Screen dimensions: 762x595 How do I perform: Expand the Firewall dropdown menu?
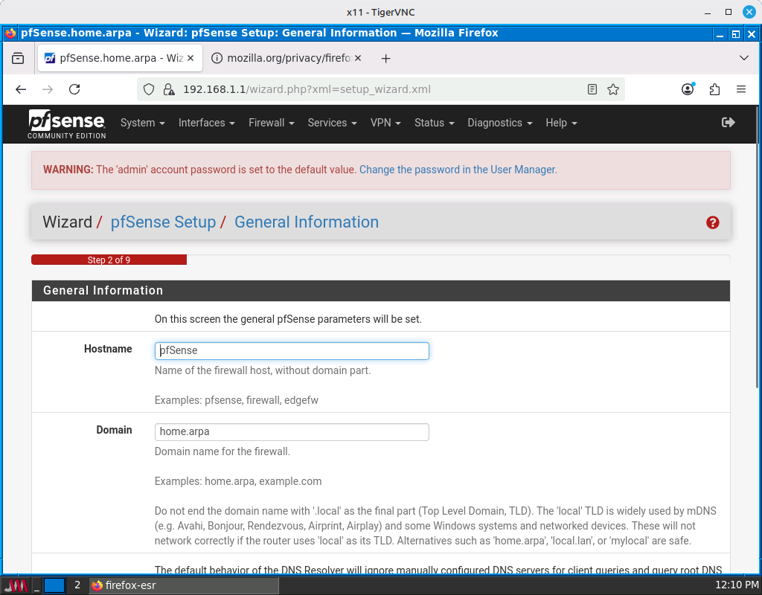(x=271, y=123)
